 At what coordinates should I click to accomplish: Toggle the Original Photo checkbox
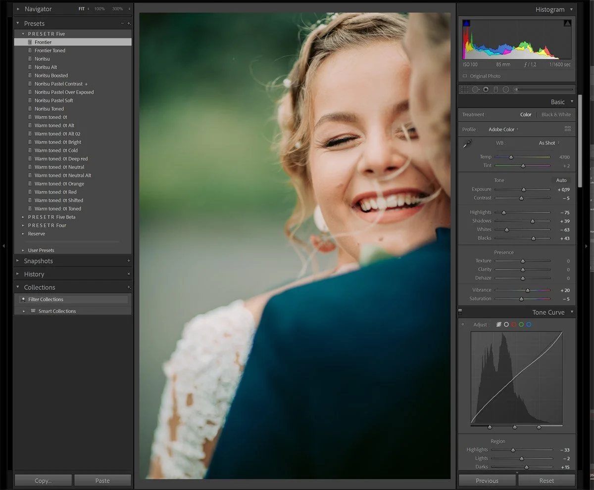[465, 76]
